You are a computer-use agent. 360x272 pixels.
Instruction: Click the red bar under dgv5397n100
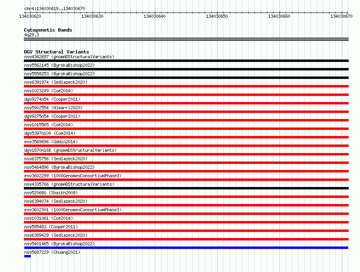[x=186, y=137]
